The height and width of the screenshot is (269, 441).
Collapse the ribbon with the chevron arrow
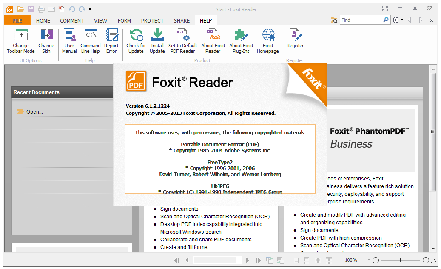point(432,20)
